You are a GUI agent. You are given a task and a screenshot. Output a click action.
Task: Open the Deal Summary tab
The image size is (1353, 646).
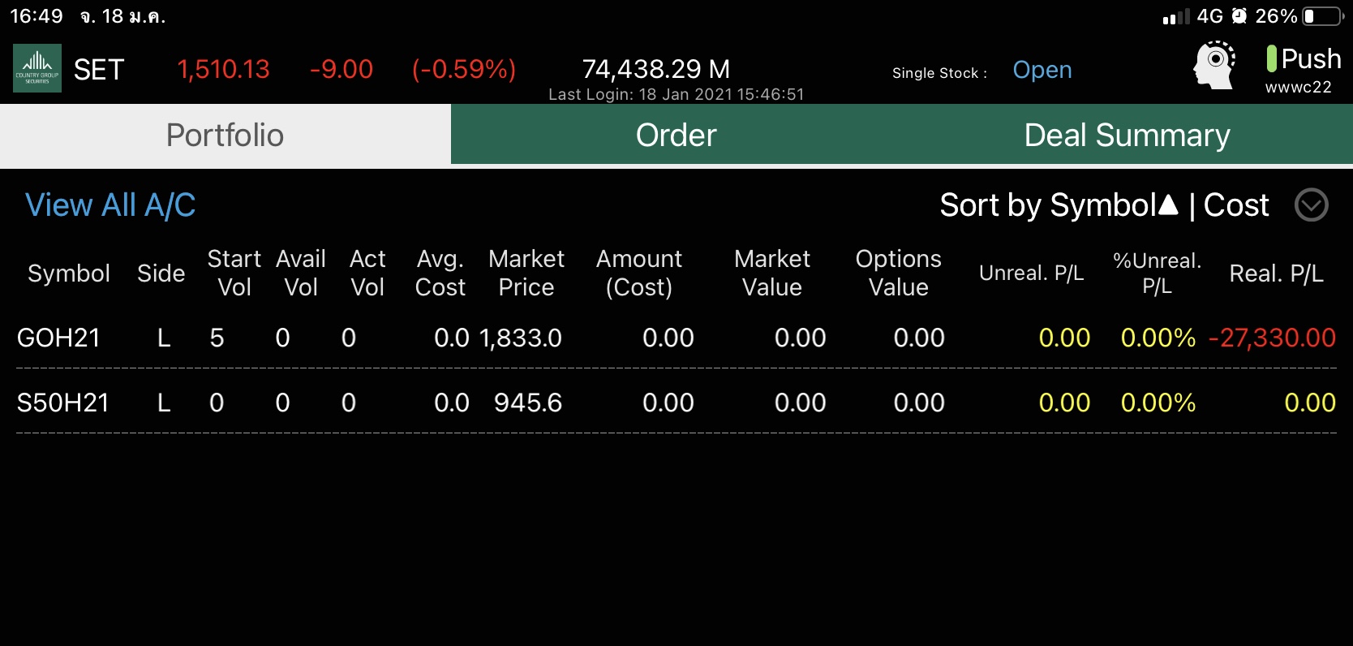click(x=1127, y=135)
